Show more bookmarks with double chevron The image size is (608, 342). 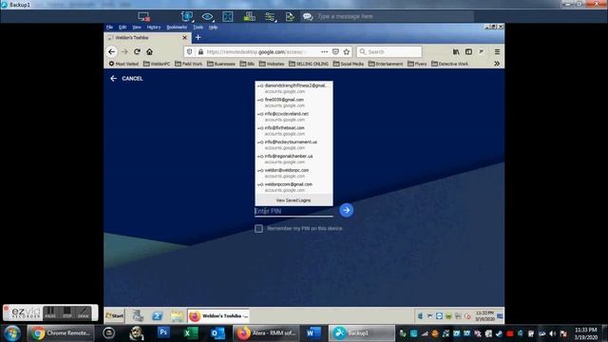497,64
